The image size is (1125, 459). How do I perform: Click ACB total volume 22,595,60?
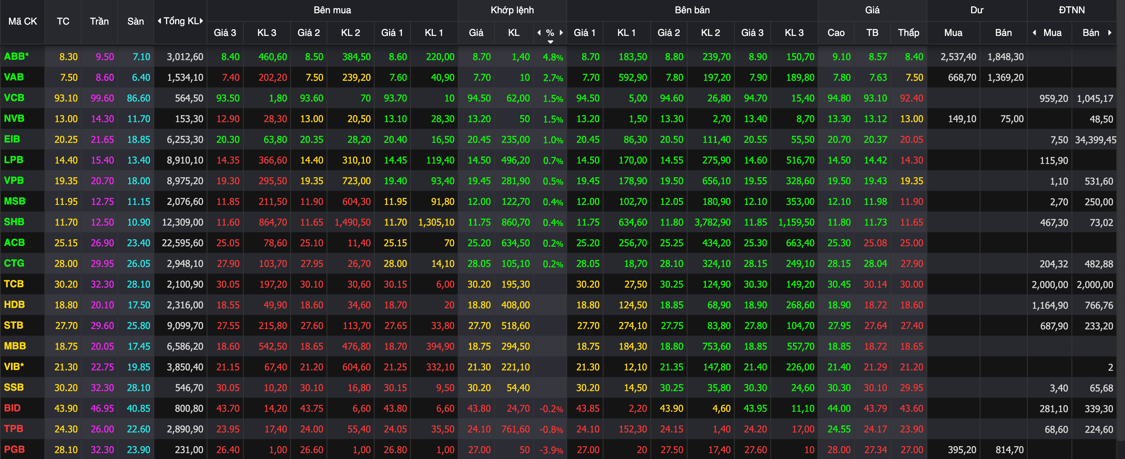click(x=182, y=243)
